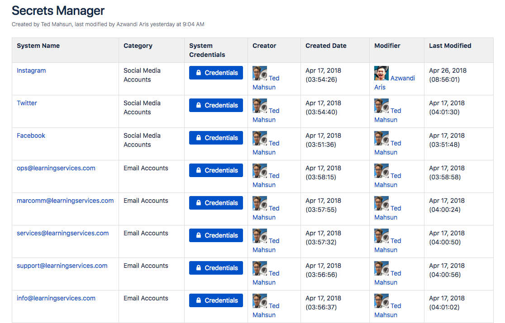The image size is (505, 323).
Task: Select last modified Apr 26, 2018 (08:56:01)
Action: [448, 75]
